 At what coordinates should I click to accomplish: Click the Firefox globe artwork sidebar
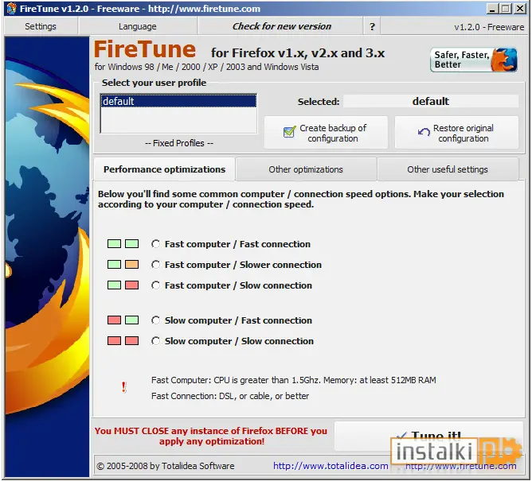47,257
